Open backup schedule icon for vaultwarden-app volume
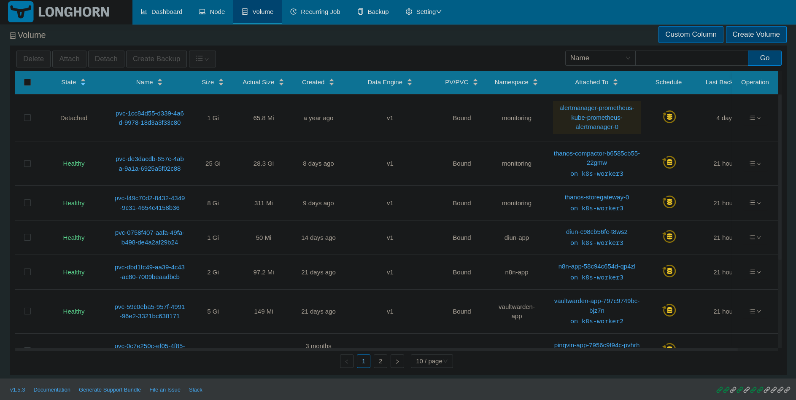This screenshot has height=400, width=796. 669,310
